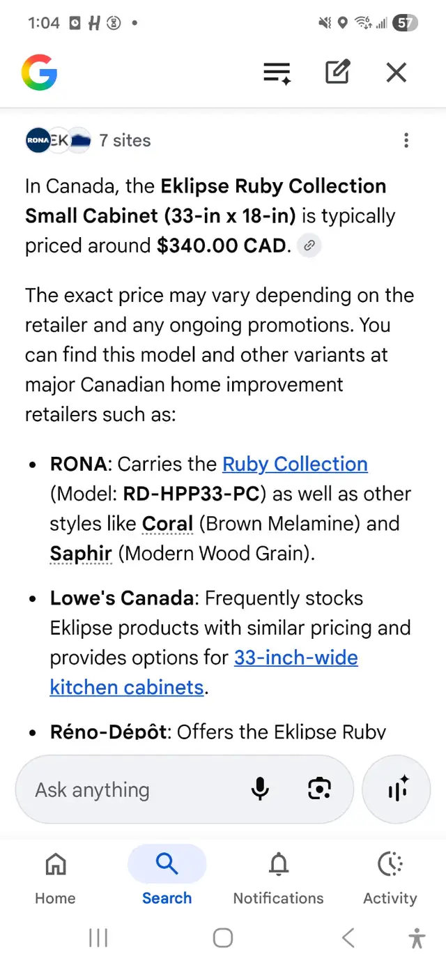
Task: Open the Ruby Collection link
Action: click(x=295, y=464)
